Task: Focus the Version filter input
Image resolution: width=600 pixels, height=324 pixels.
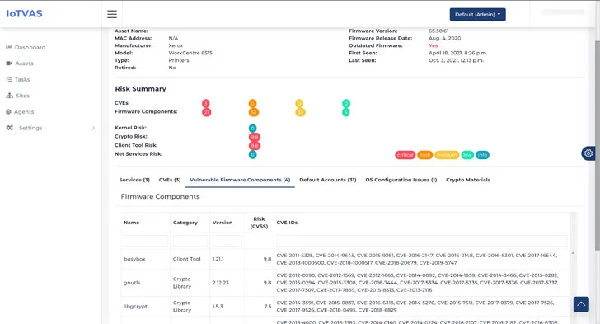Action: 227,241
